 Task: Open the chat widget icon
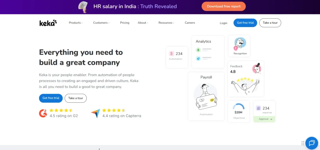(x=312, y=143)
